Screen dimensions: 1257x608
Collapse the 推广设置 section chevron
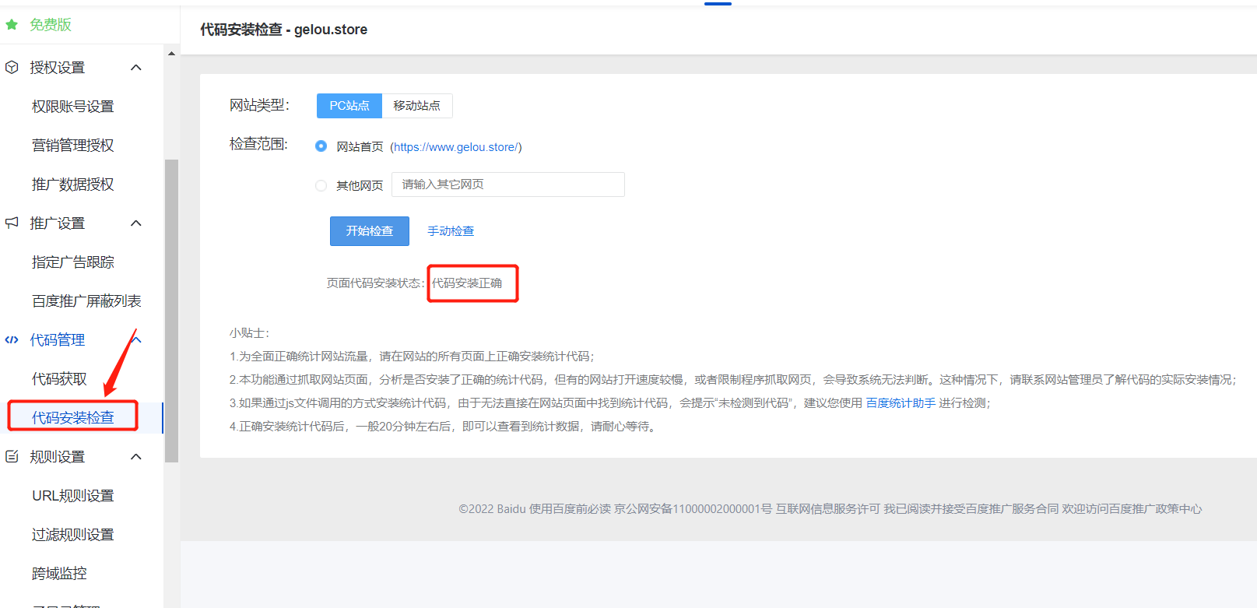tap(136, 223)
